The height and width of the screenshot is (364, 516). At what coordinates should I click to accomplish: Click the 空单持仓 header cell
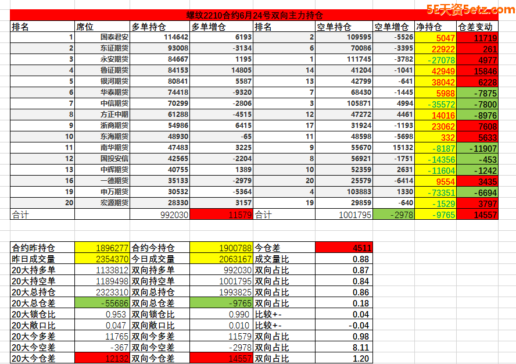344,26
